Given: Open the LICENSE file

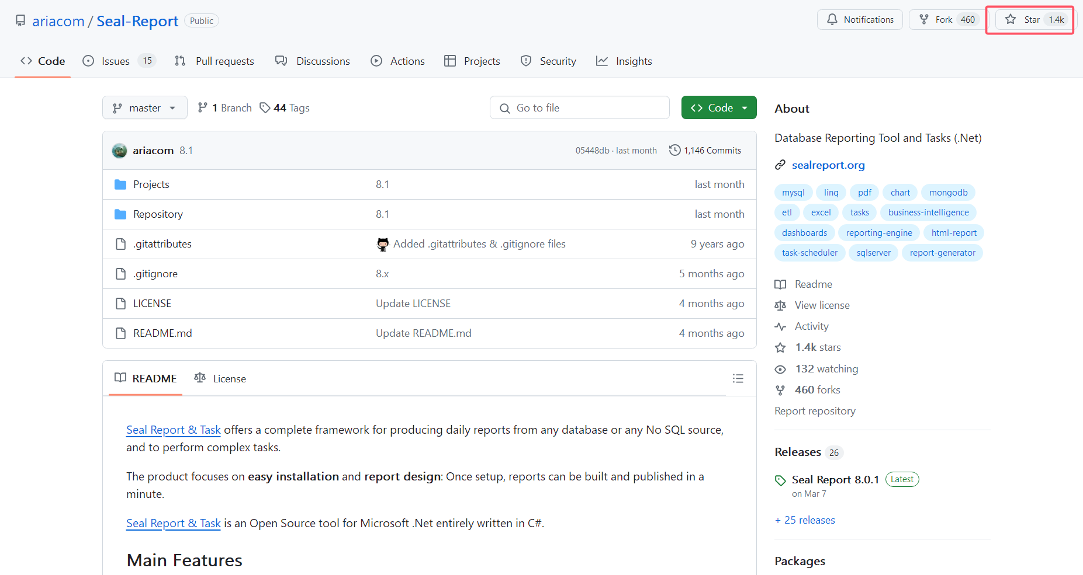Looking at the screenshot, I should (x=152, y=304).
